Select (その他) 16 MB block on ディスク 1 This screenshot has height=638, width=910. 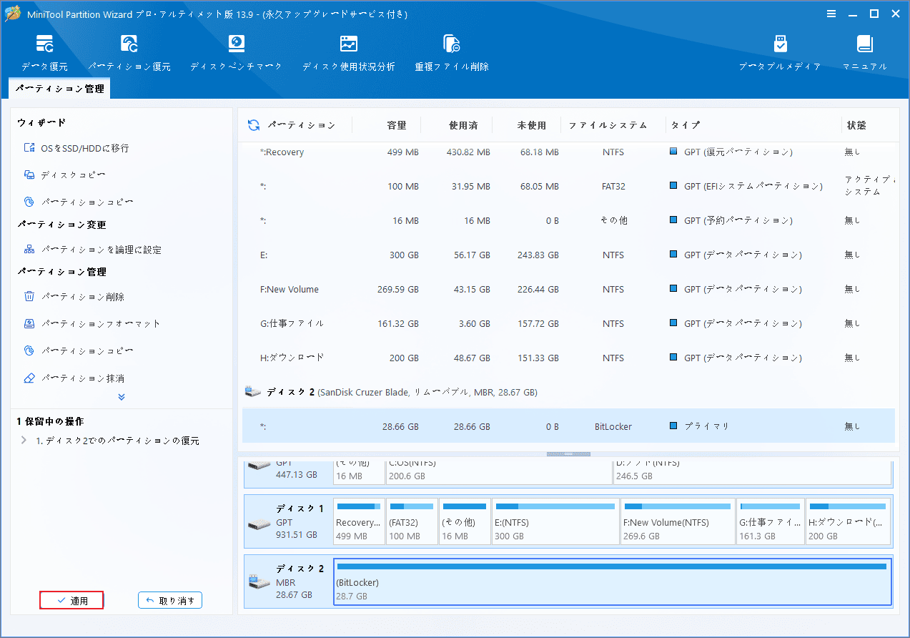[465, 521]
